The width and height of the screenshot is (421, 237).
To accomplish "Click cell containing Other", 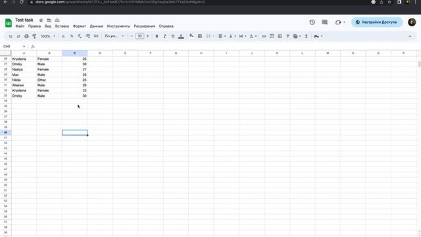I will [49, 80].
